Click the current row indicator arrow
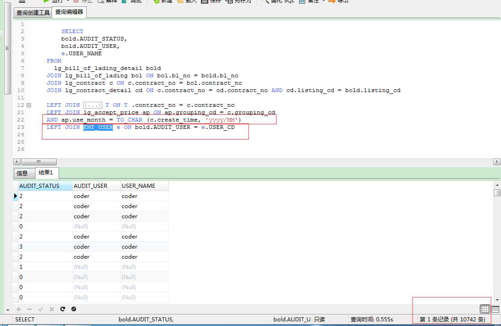The image size is (501, 326). [x=15, y=196]
